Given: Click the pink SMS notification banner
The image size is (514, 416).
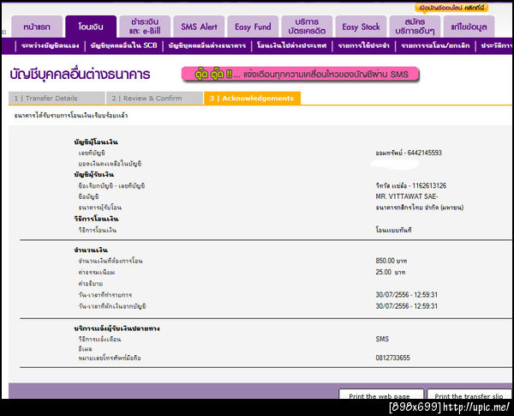Looking at the screenshot, I should pos(301,75).
